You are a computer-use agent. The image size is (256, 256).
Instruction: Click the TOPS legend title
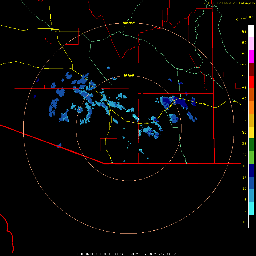pyautogui.click(x=250, y=17)
